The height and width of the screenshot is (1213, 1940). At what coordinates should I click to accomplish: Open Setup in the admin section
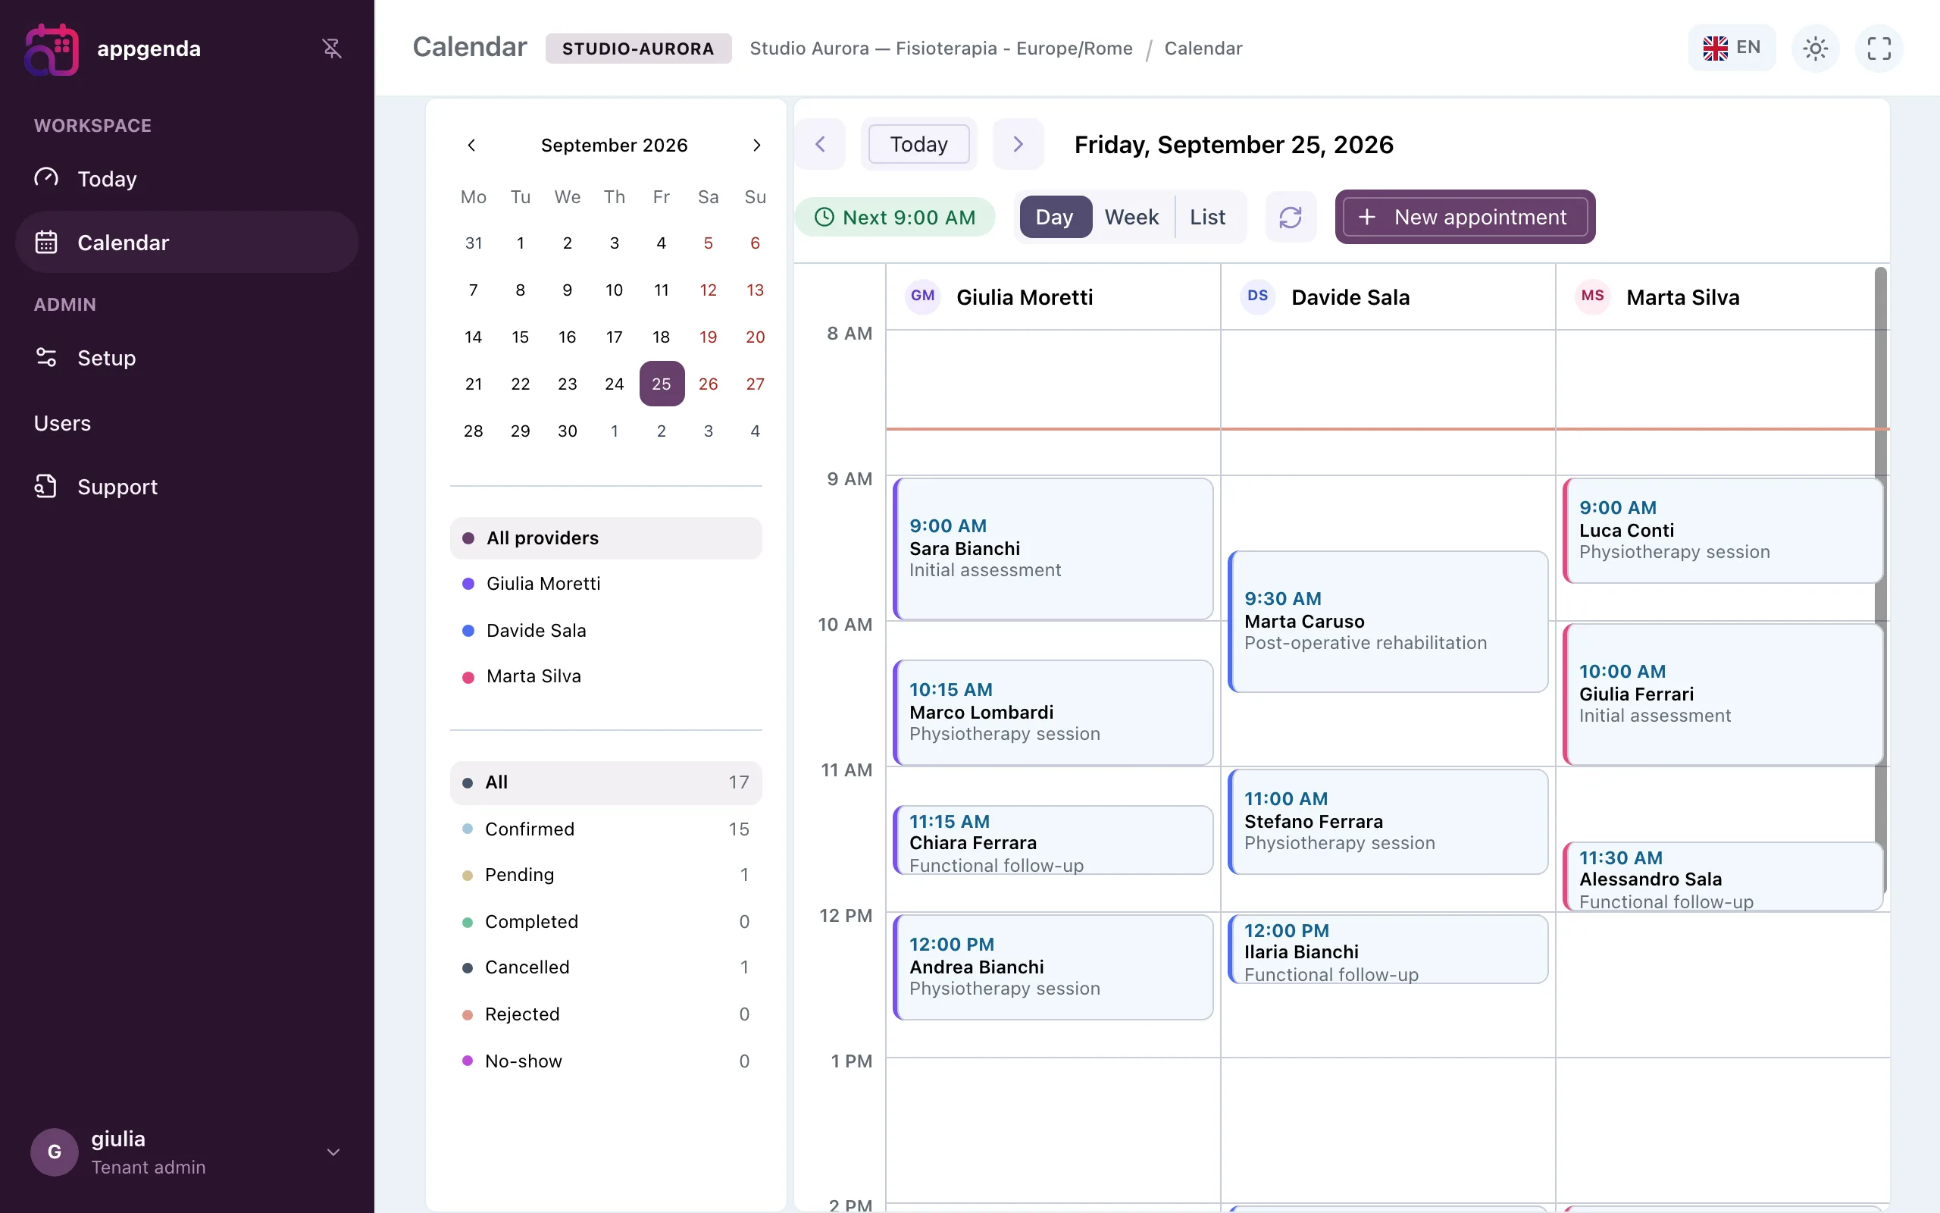click(186, 358)
